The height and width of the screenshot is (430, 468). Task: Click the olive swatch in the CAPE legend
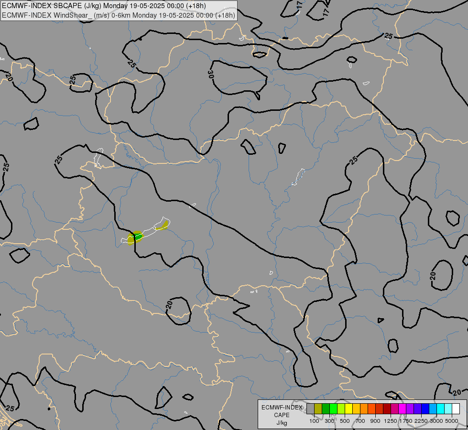pos(318,408)
